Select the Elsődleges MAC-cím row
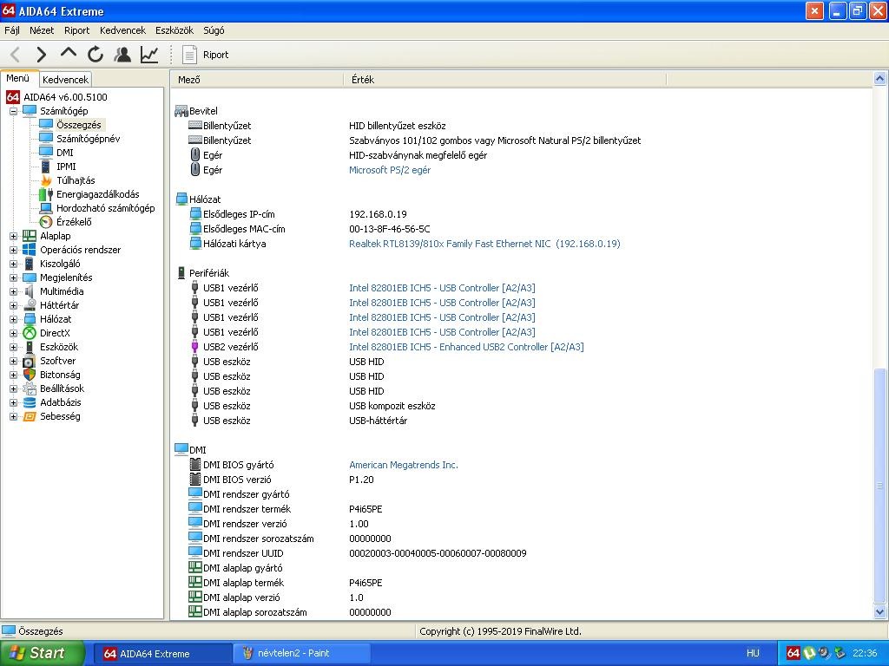 pos(522,229)
